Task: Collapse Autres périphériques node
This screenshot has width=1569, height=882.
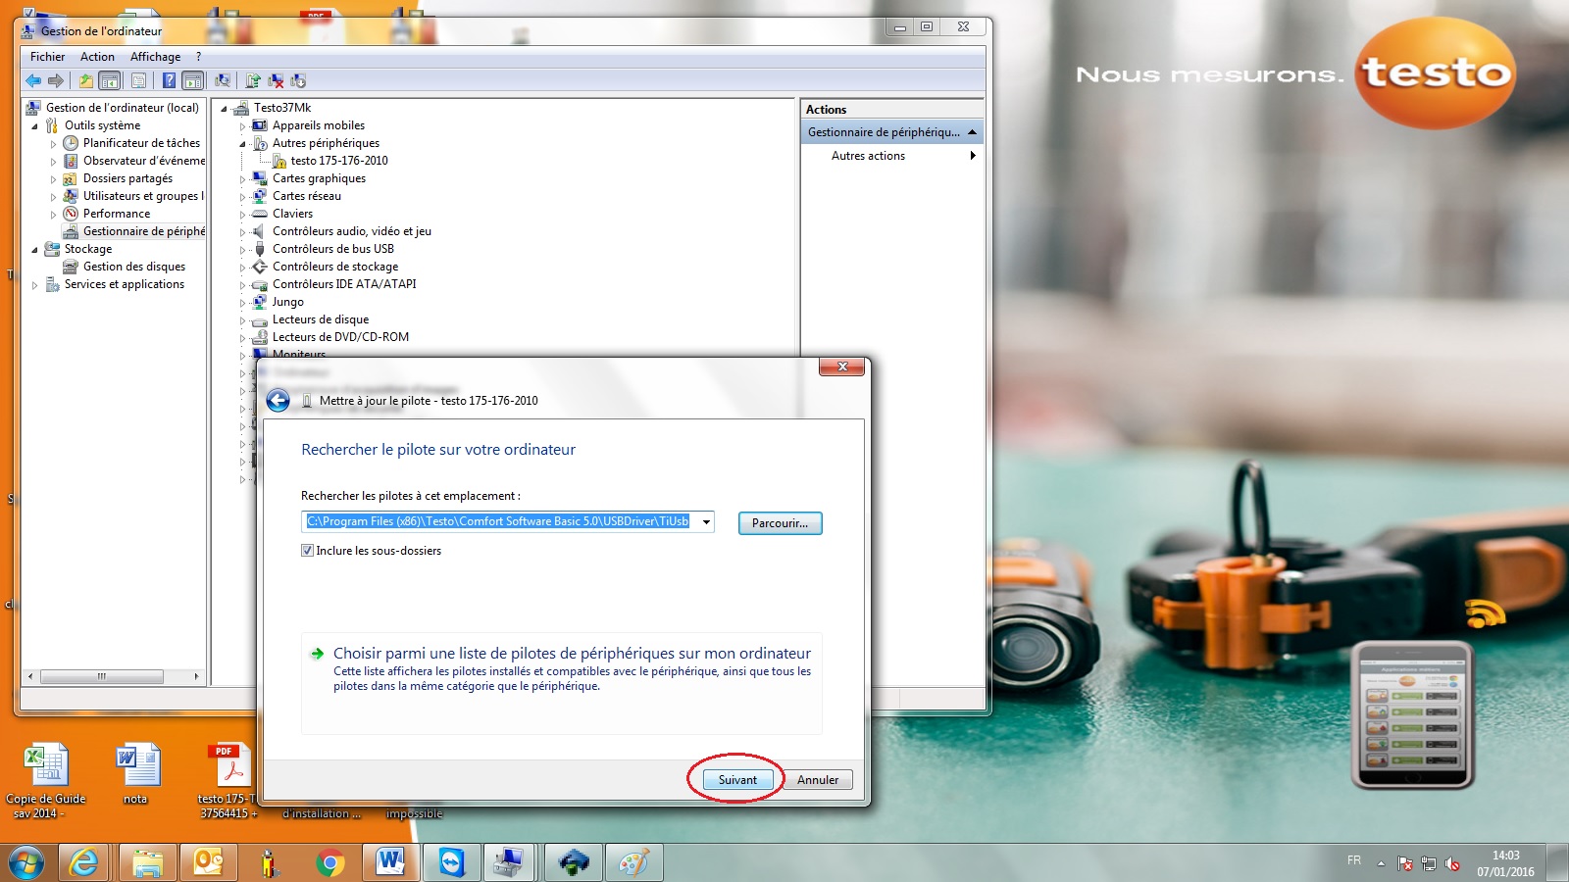Action: point(243,144)
